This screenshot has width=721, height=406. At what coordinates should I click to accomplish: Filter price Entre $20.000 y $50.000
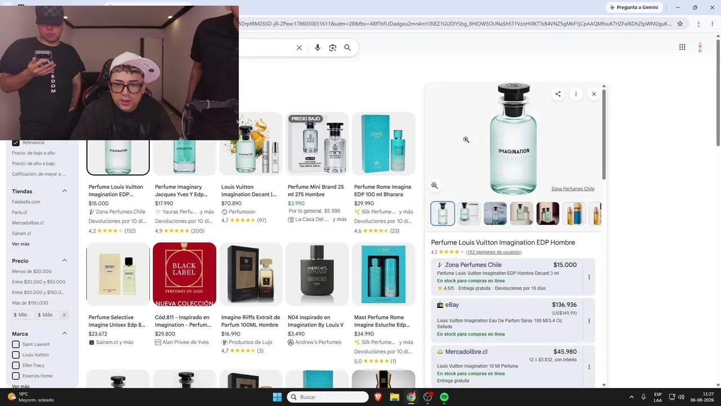point(38,282)
